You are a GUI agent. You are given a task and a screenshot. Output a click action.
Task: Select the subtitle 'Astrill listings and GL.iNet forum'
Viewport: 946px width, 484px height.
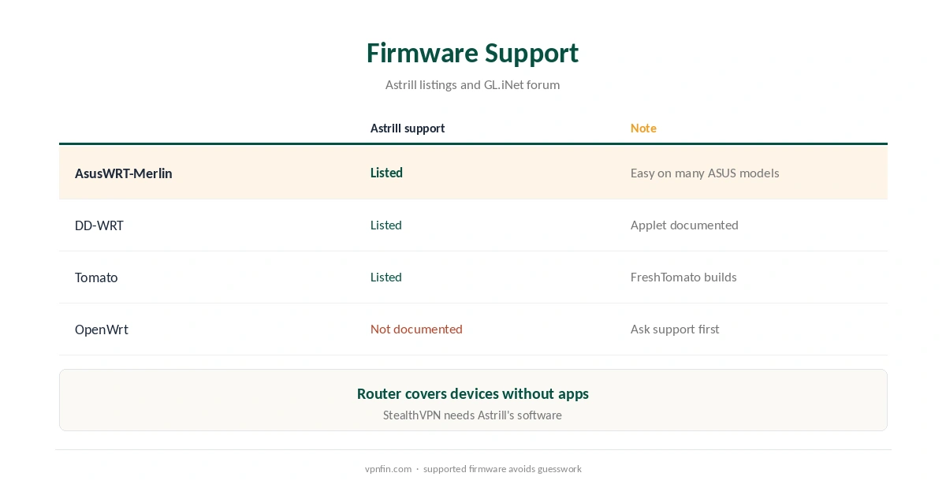[x=472, y=85]
